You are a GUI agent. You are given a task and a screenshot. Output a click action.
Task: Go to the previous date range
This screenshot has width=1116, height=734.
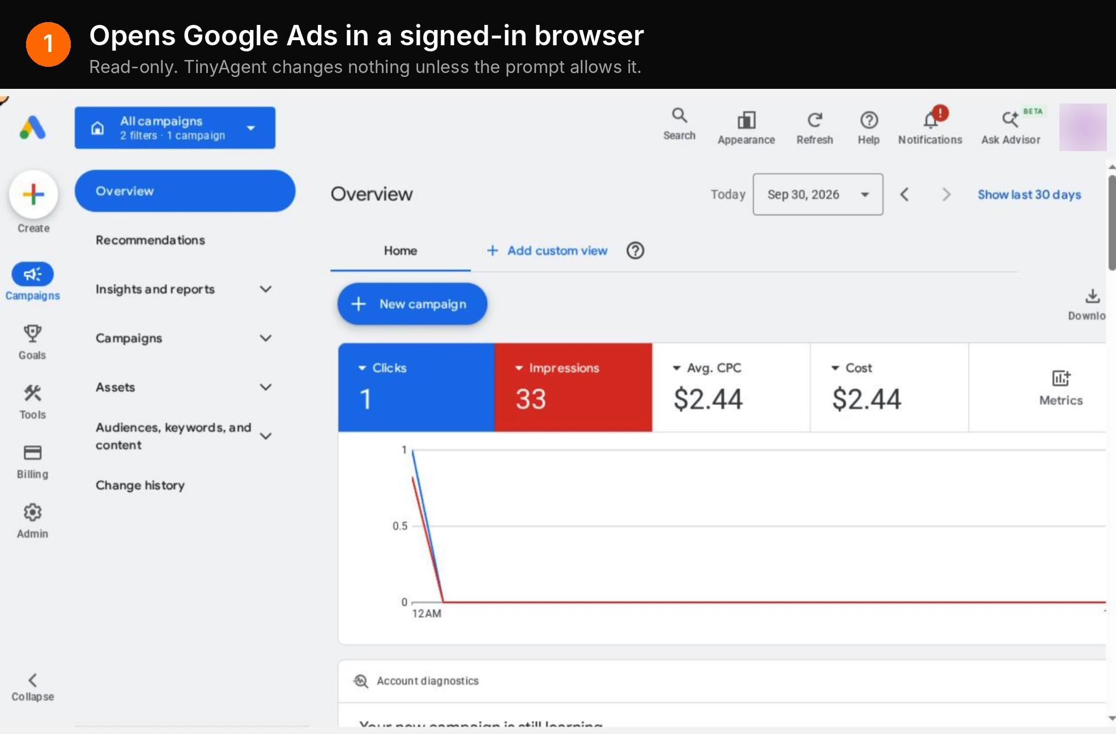tap(904, 194)
